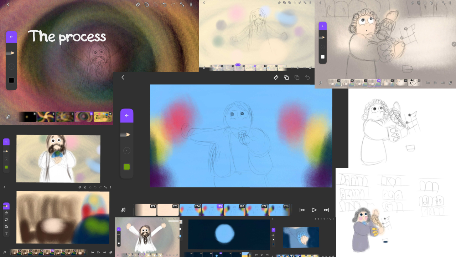The width and height of the screenshot is (456, 257).
Task: Select the text tool marked T
Action: [6, 233]
